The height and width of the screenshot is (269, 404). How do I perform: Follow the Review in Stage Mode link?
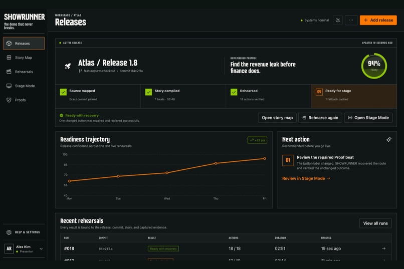click(x=306, y=178)
